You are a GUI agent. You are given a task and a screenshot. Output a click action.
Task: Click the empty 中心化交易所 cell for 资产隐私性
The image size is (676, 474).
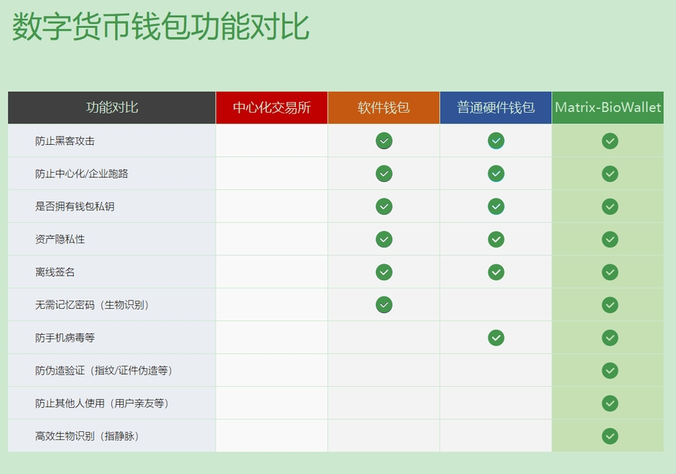pyautogui.click(x=271, y=239)
